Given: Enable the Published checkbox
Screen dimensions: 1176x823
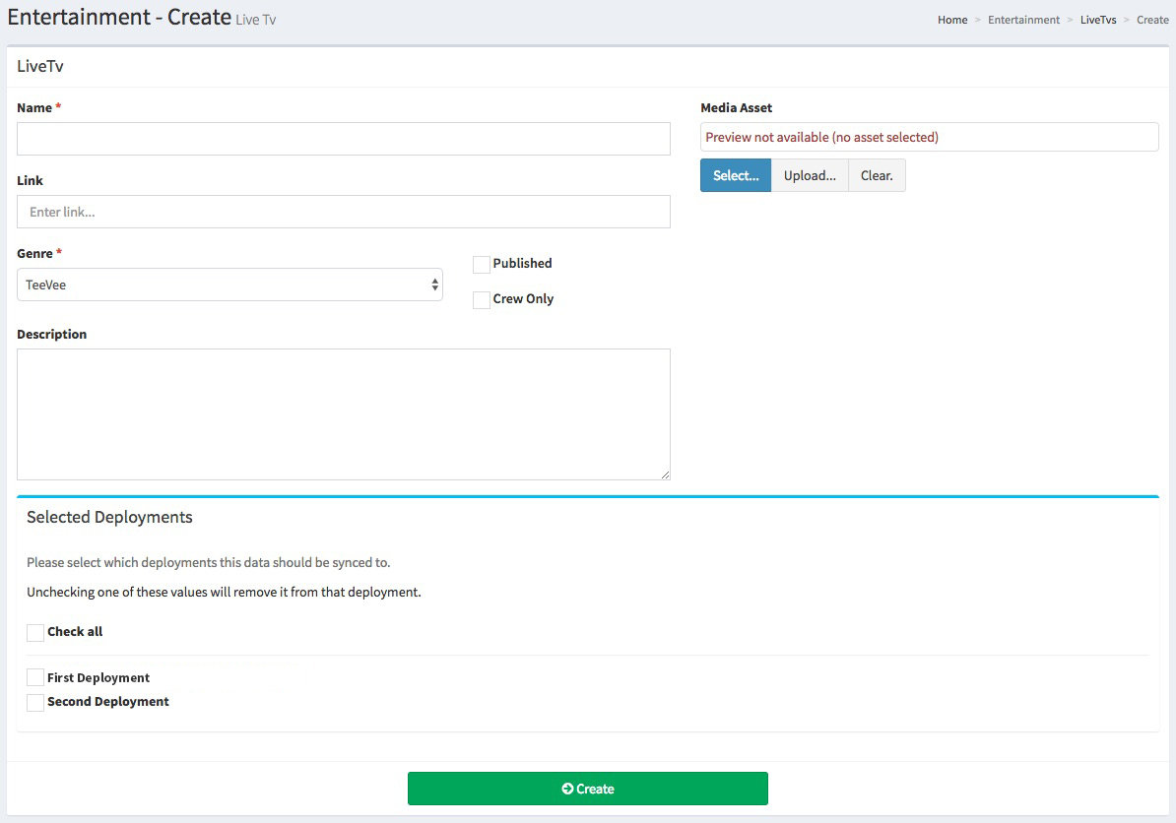Looking at the screenshot, I should 482,264.
